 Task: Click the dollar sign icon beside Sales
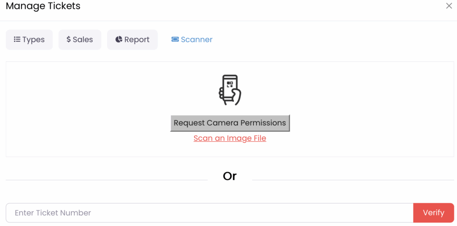click(x=69, y=39)
